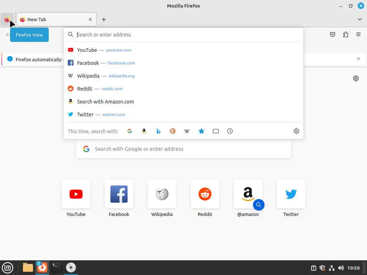Select Wikipedia suggestion in address dropdown
Image resolution: width=367 pixels, height=275 pixels.
coord(183,76)
